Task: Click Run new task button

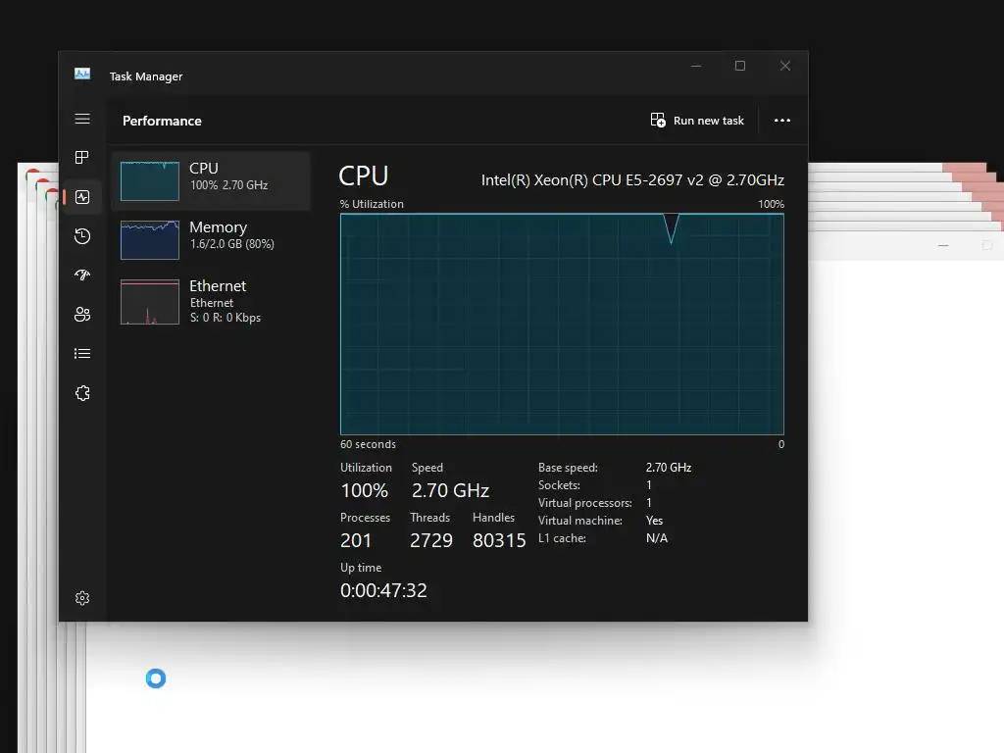Action: click(697, 121)
